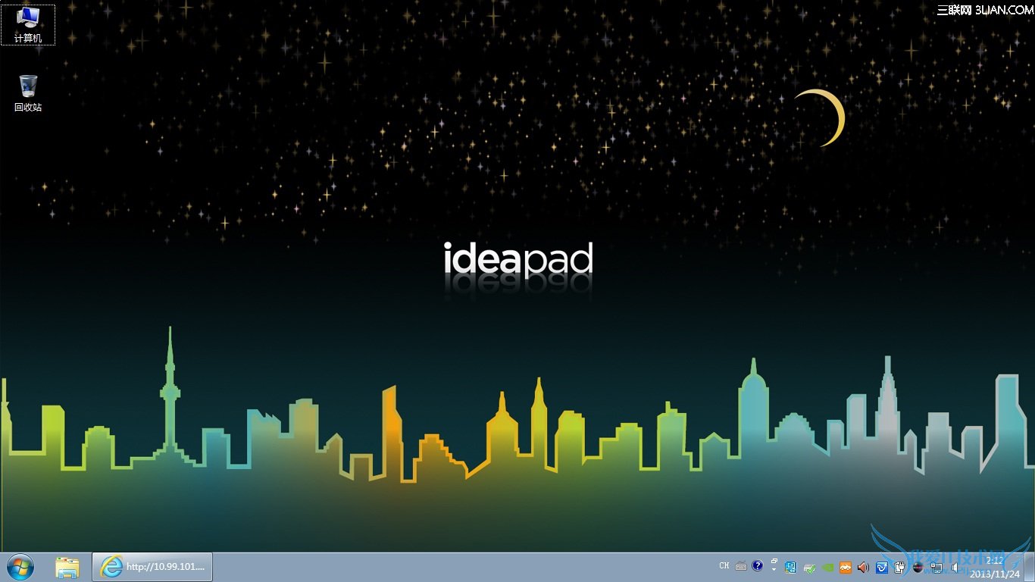Click the orange car tray icon
This screenshot has width=1035, height=582.
tap(846, 567)
